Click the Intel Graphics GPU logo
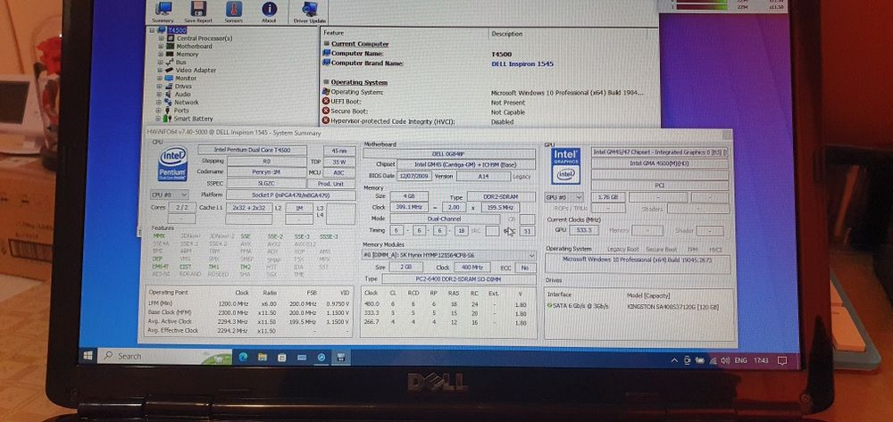Viewport: 893px width, 422px height. click(565, 166)
